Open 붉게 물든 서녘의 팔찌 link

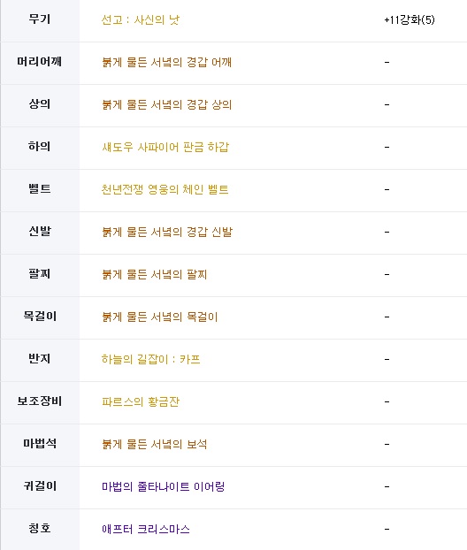click(x=155, y=274)
